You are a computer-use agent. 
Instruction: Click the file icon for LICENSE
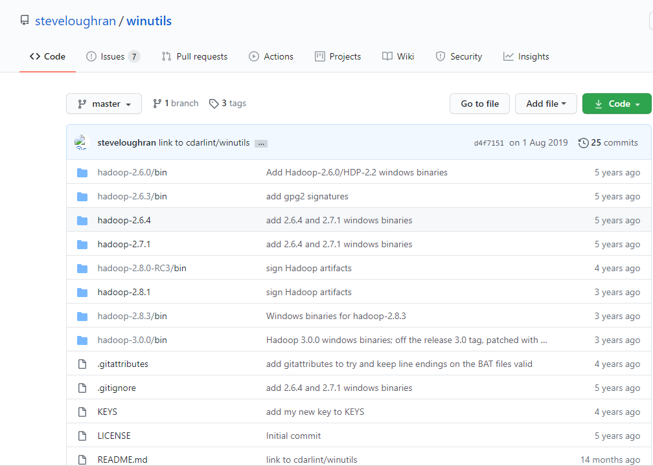(x=82, y=436)
